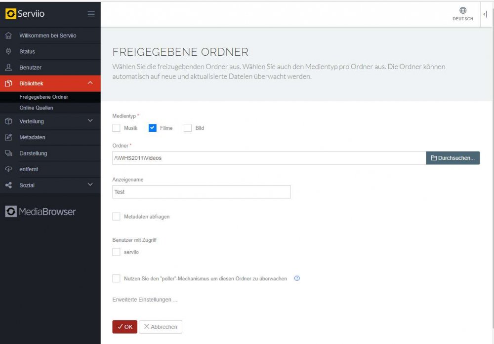Click the Medientyp field label
Image resolution: width=494 pixels, height=344 pixels.
pos(124,116)
